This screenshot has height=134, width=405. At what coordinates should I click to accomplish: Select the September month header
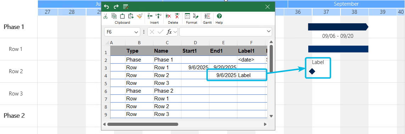(x=346, y=4)
